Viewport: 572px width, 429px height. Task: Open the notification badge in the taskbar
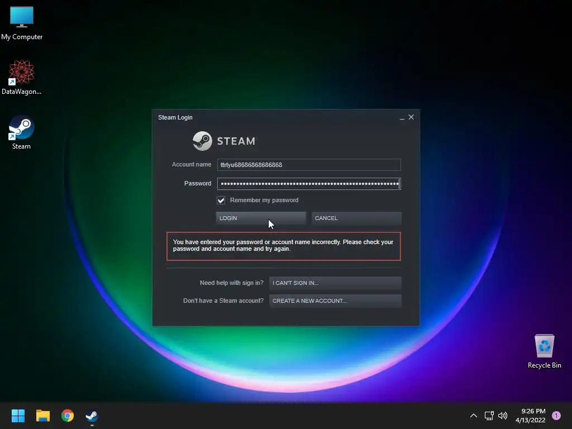[x=556, y=416]
